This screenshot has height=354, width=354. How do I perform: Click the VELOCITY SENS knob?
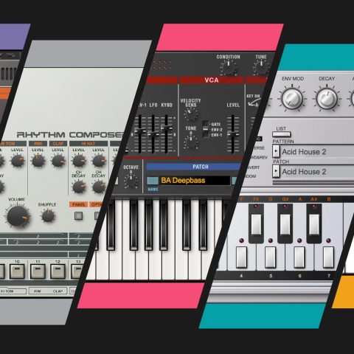tap(190, 114)
